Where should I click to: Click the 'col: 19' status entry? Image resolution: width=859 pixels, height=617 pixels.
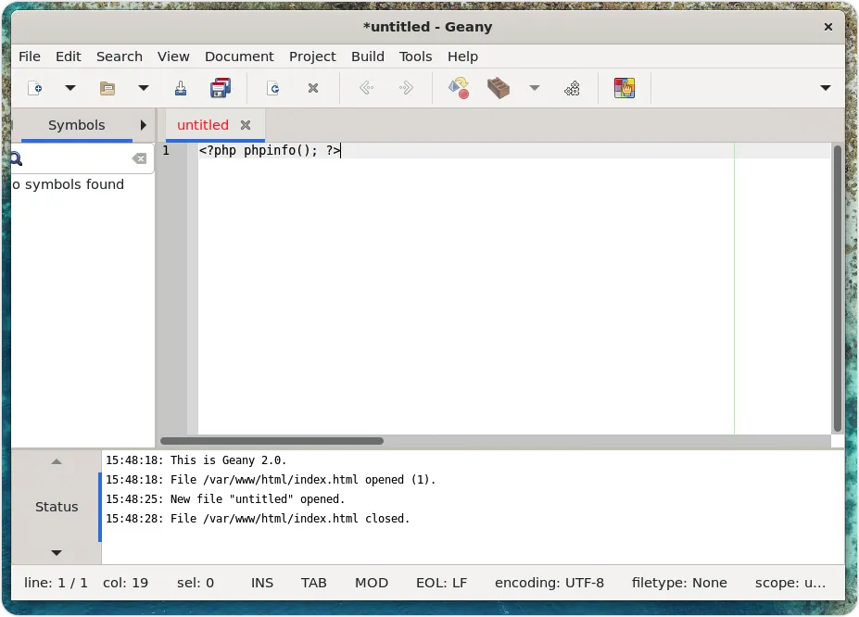[x=125, y=583]
